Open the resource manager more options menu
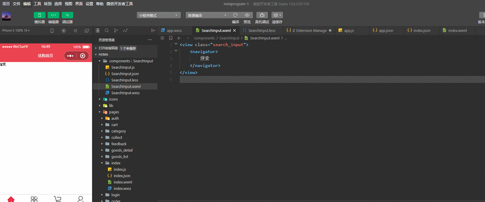This screenshot has height=202, width=485. 150,40
